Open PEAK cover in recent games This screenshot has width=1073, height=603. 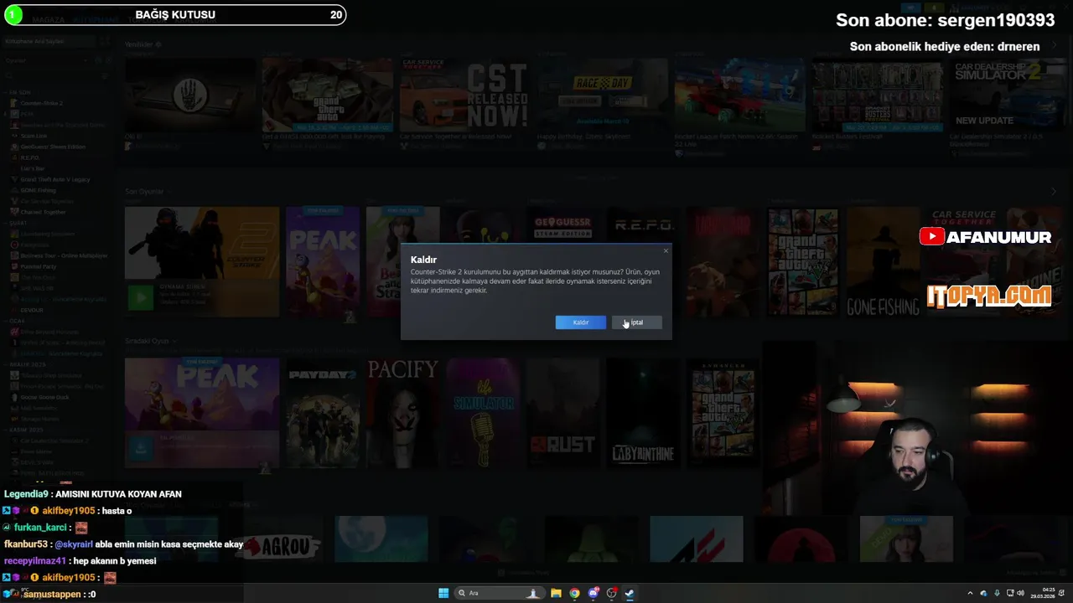click(323, 261)
